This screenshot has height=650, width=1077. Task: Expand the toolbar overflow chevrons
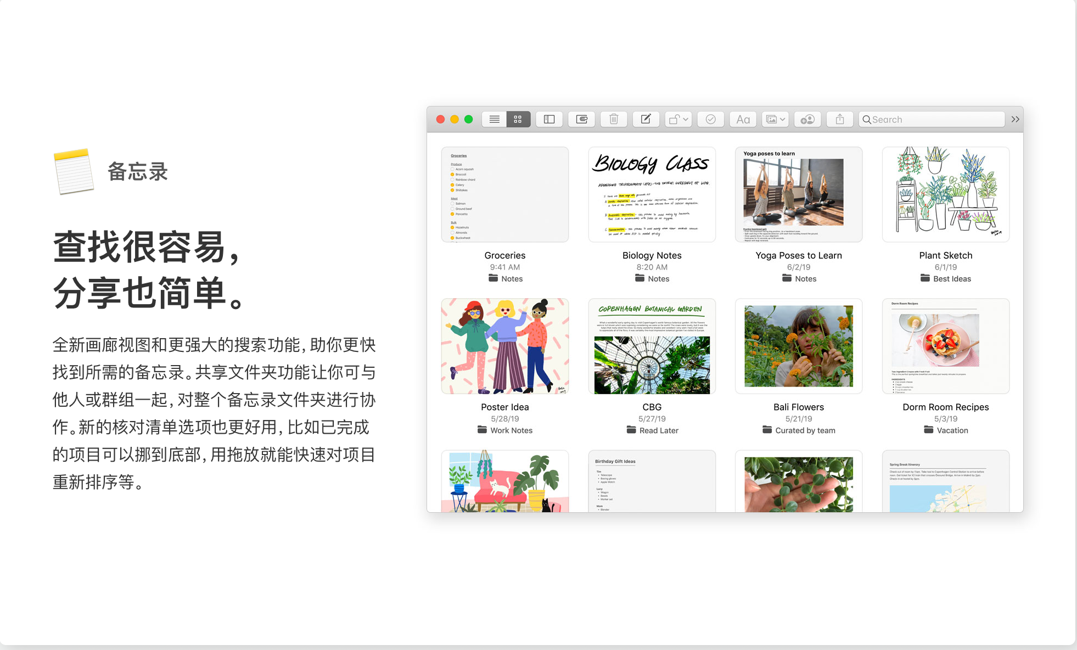(1015, 119)
